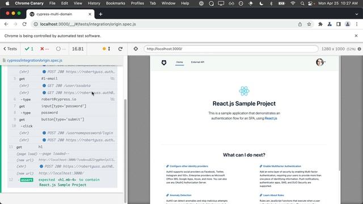Select the 'get h1' command row
The width and height of the screenshot is (363, 204).
[x=62, y=147]
